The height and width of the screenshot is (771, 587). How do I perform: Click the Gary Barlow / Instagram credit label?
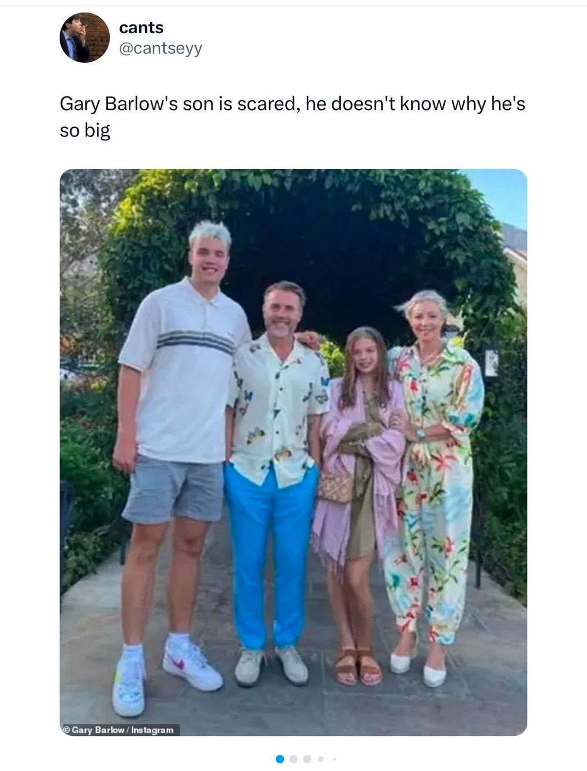(x=120, y=730)
